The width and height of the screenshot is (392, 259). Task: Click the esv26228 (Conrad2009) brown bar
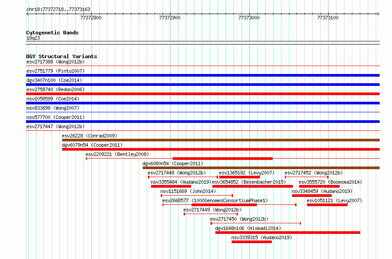[221, 140]
